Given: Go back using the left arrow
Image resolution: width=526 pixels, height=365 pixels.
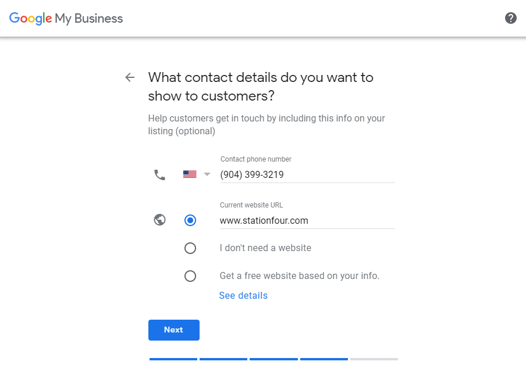Looking at the screenshot, I should click(130, 77).
